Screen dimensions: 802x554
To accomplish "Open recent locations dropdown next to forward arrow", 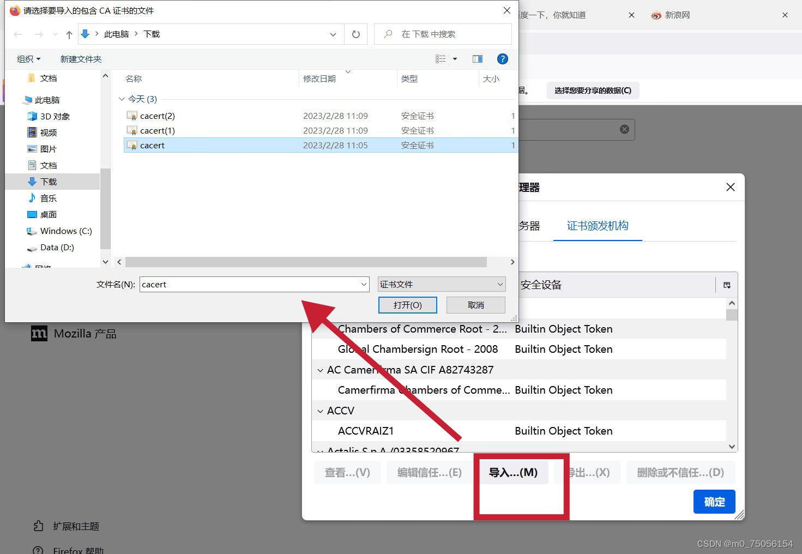I will [x=55, y=34].
